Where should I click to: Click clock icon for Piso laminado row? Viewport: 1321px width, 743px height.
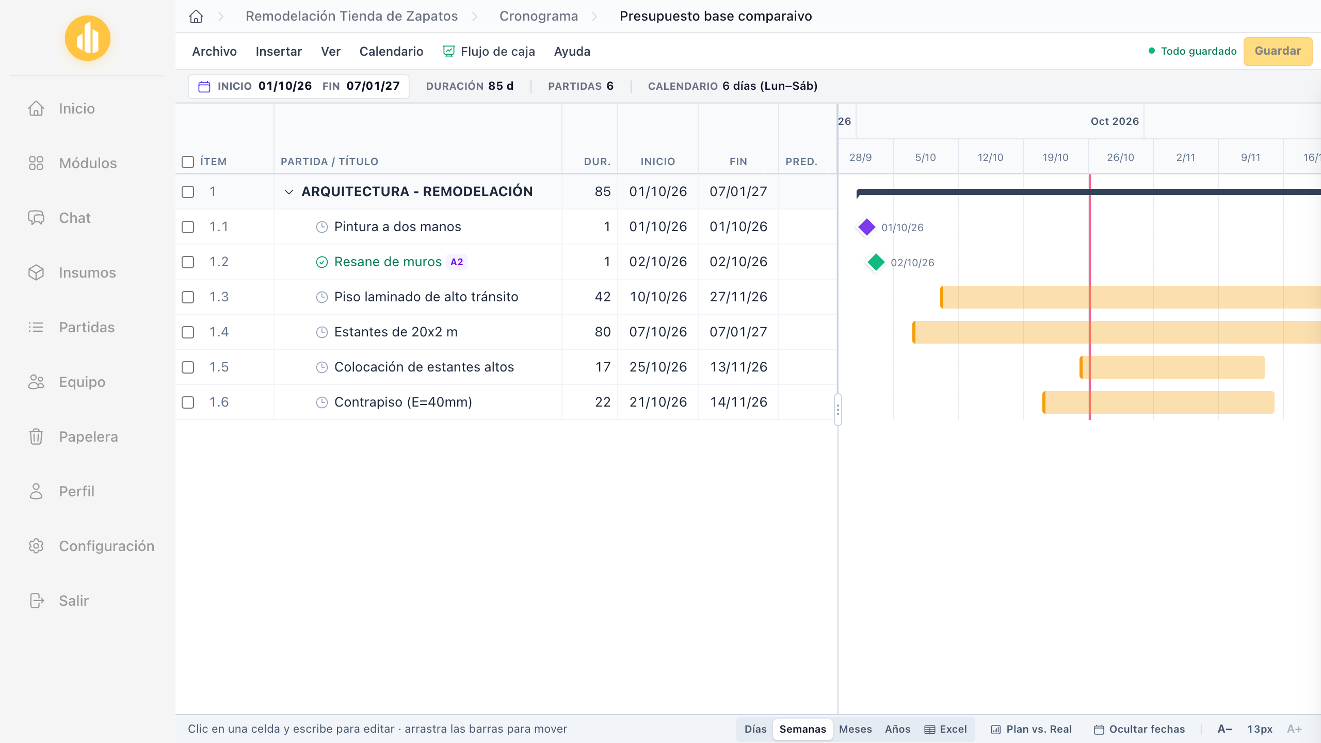322,297
